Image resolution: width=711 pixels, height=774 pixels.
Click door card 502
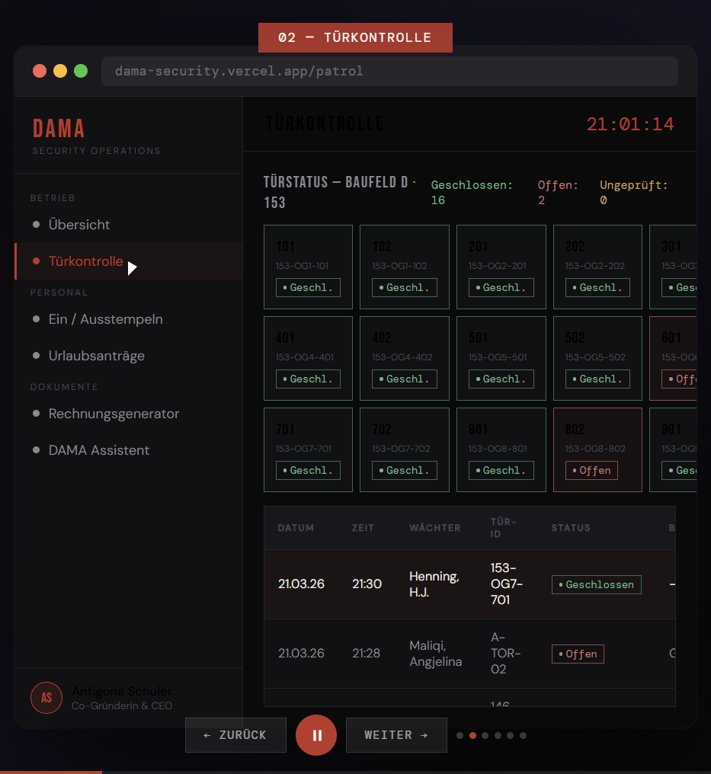click(597, 358)
